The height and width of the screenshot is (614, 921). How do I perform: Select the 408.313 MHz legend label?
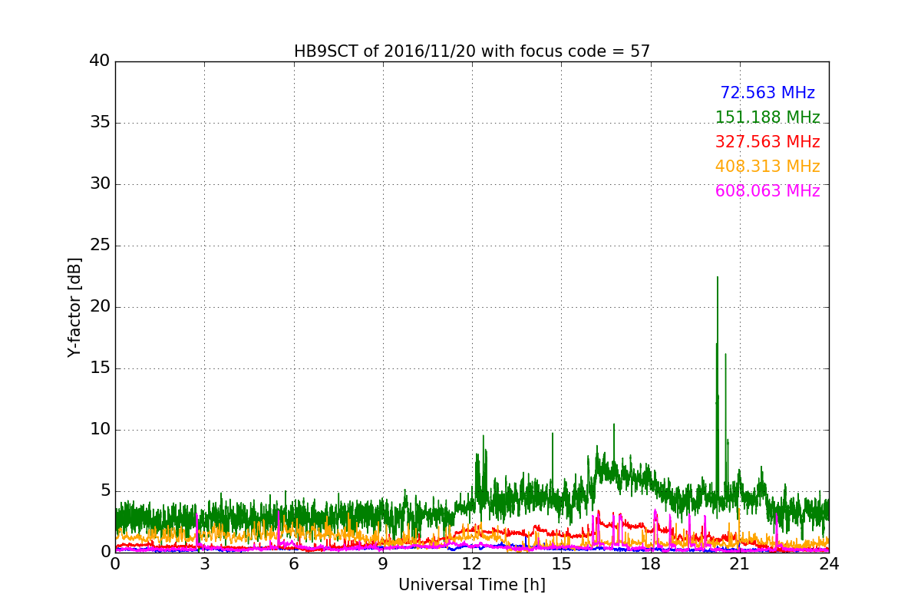(x=767, y=167)
